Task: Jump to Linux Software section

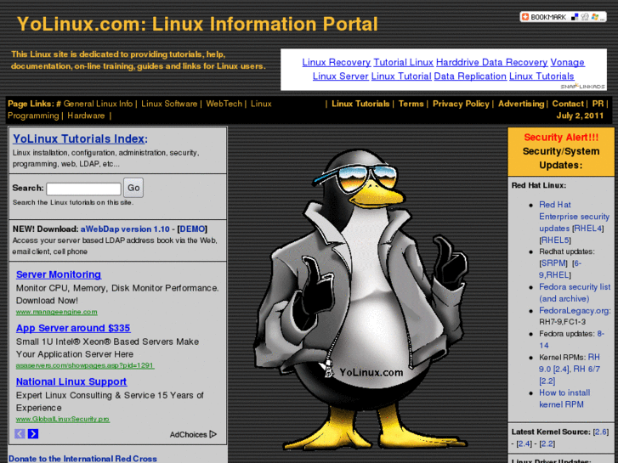Action: (x=169, y=104)
